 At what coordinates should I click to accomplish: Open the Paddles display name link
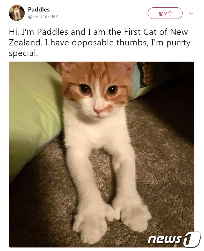pos(39,10)
